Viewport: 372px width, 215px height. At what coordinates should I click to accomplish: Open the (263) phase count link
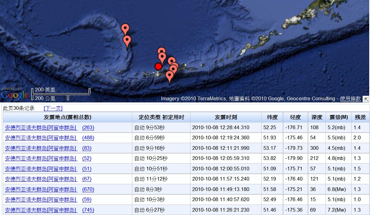coord(88,127)
